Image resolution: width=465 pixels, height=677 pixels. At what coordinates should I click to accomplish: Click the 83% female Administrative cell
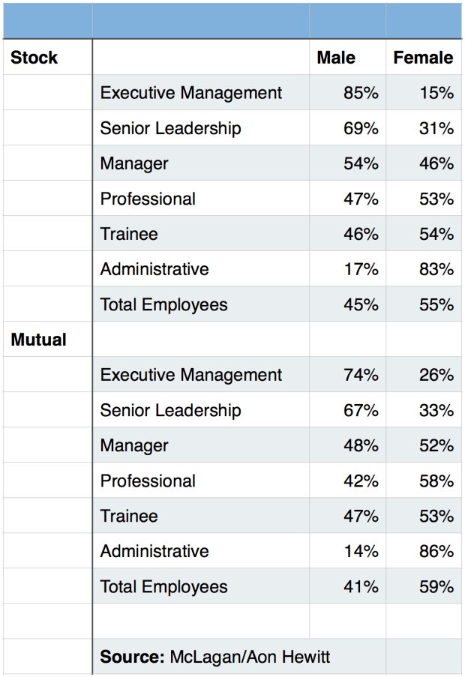[436, 269]
